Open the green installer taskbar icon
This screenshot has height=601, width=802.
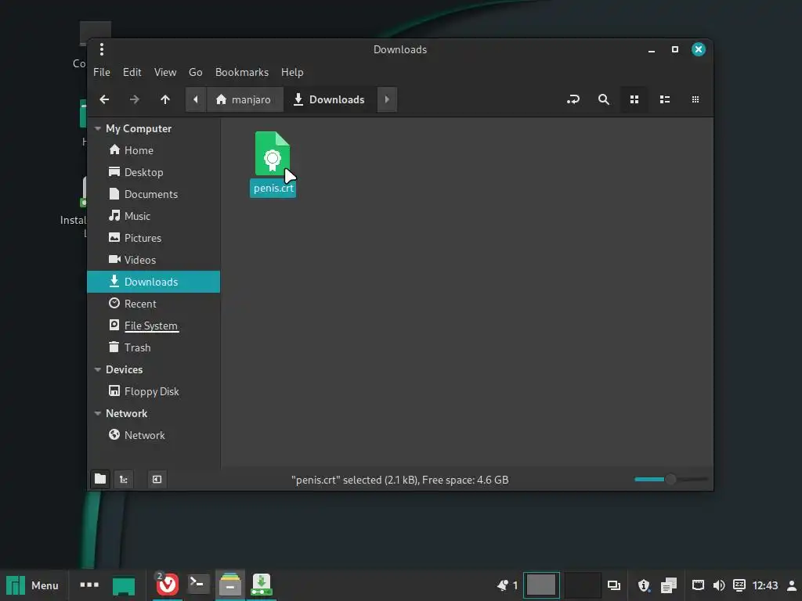coord(262,585)
